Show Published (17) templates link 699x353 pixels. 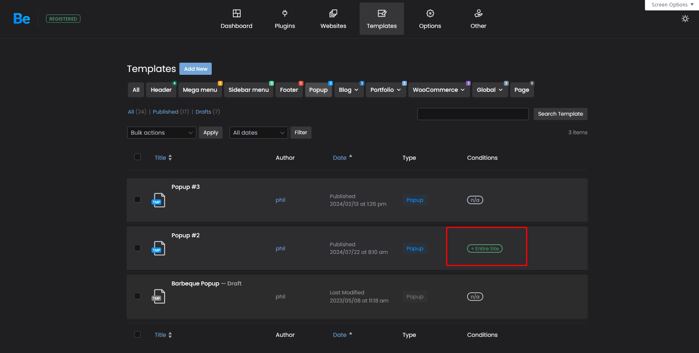[x=171, y=112]
